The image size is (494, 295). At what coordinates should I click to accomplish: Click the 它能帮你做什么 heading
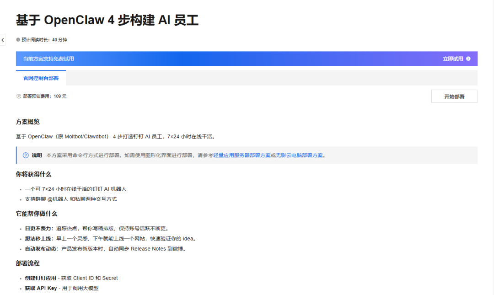pyautogui.click(x=37, y=214)
